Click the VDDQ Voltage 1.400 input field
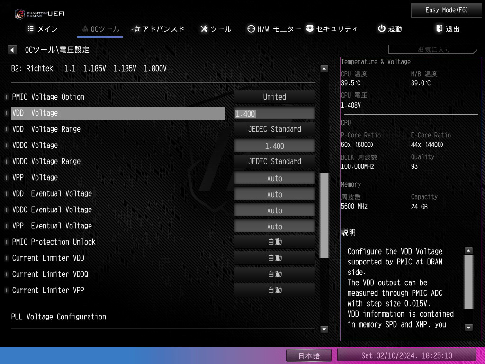This screenshot has height=364, width=485. 274,146
